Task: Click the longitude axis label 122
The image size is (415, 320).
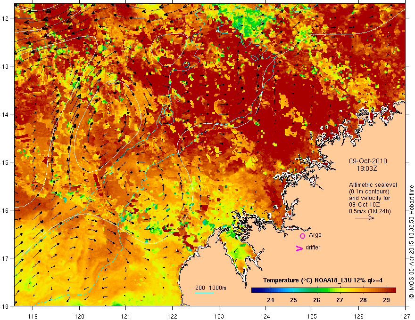Action: [x=172, y=316]
